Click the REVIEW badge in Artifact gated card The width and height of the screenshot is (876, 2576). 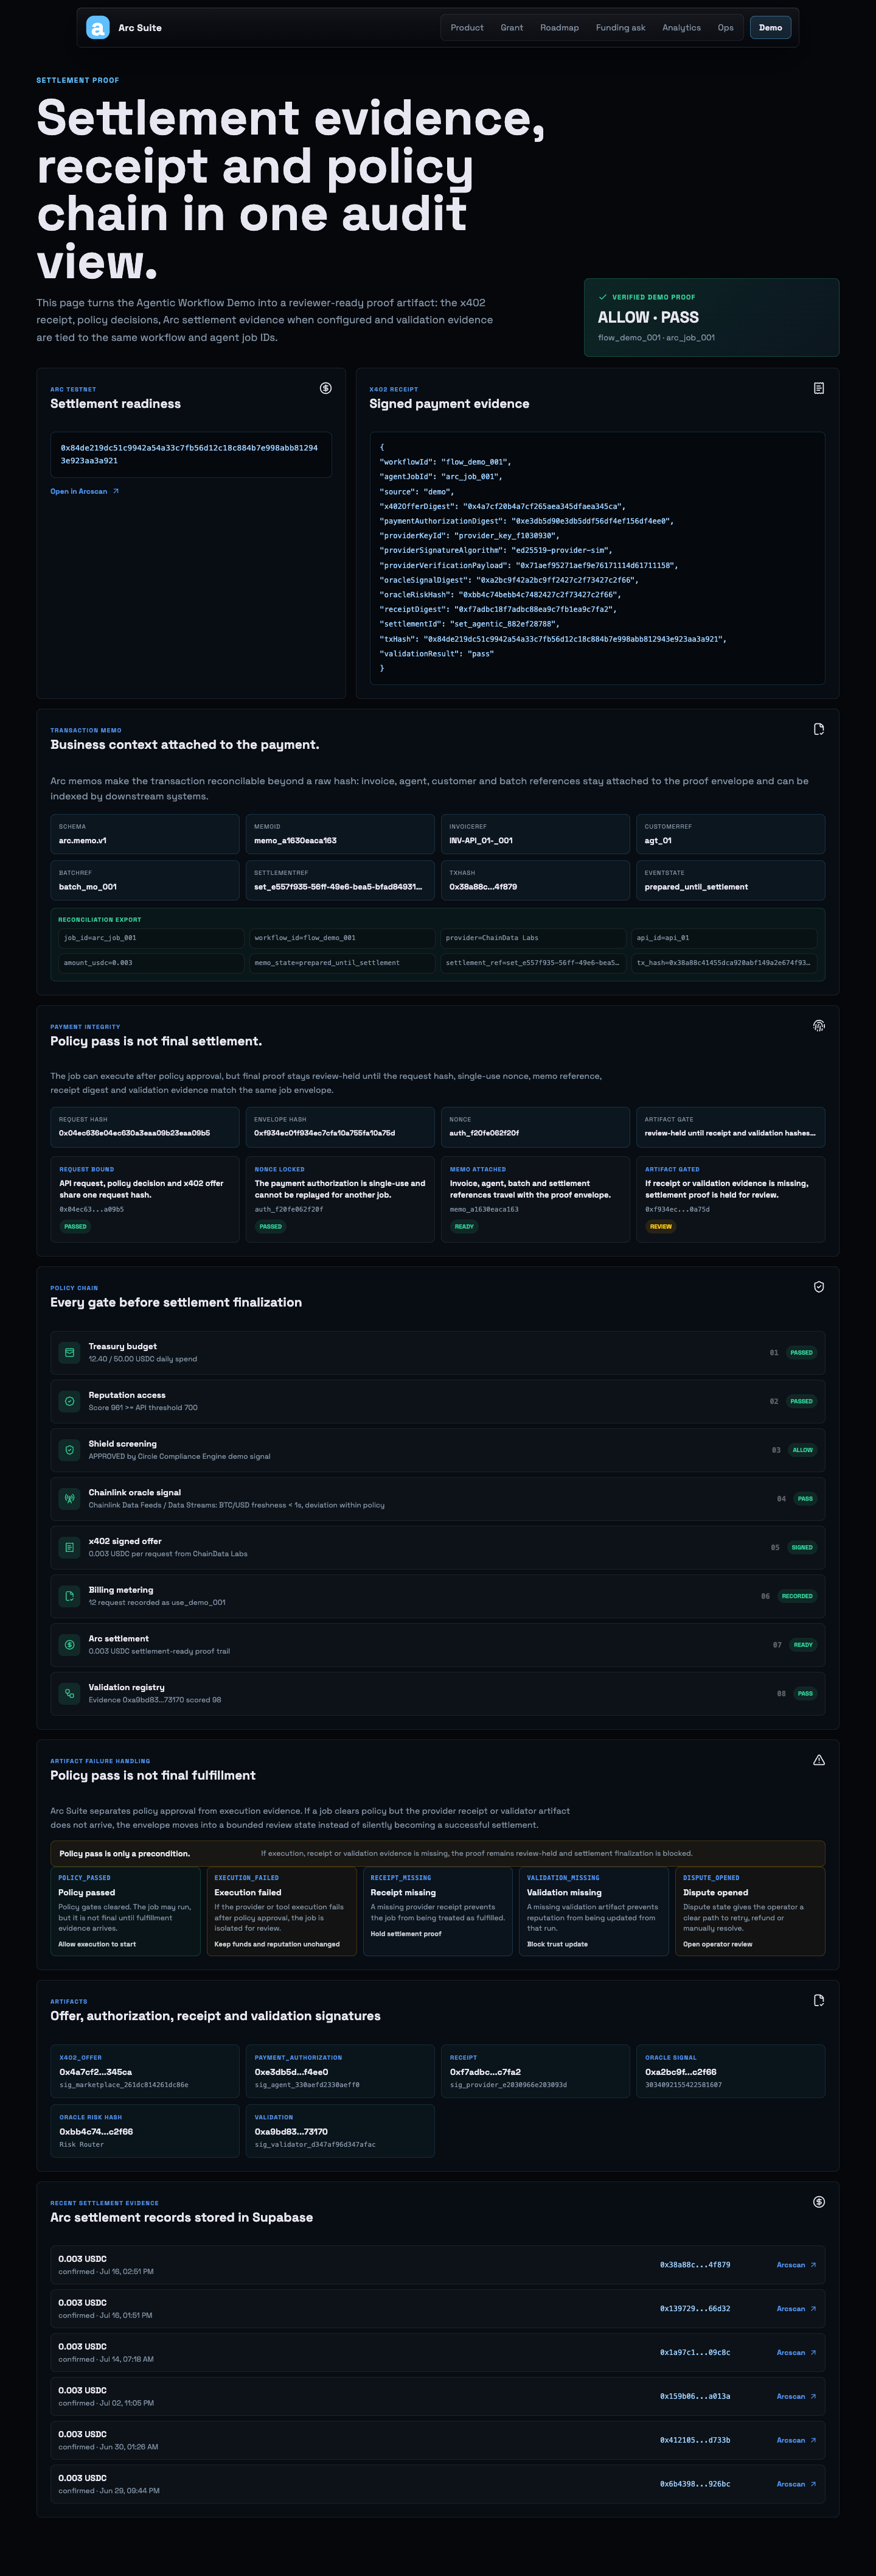pyautogui.click(x=660, y=1226)
